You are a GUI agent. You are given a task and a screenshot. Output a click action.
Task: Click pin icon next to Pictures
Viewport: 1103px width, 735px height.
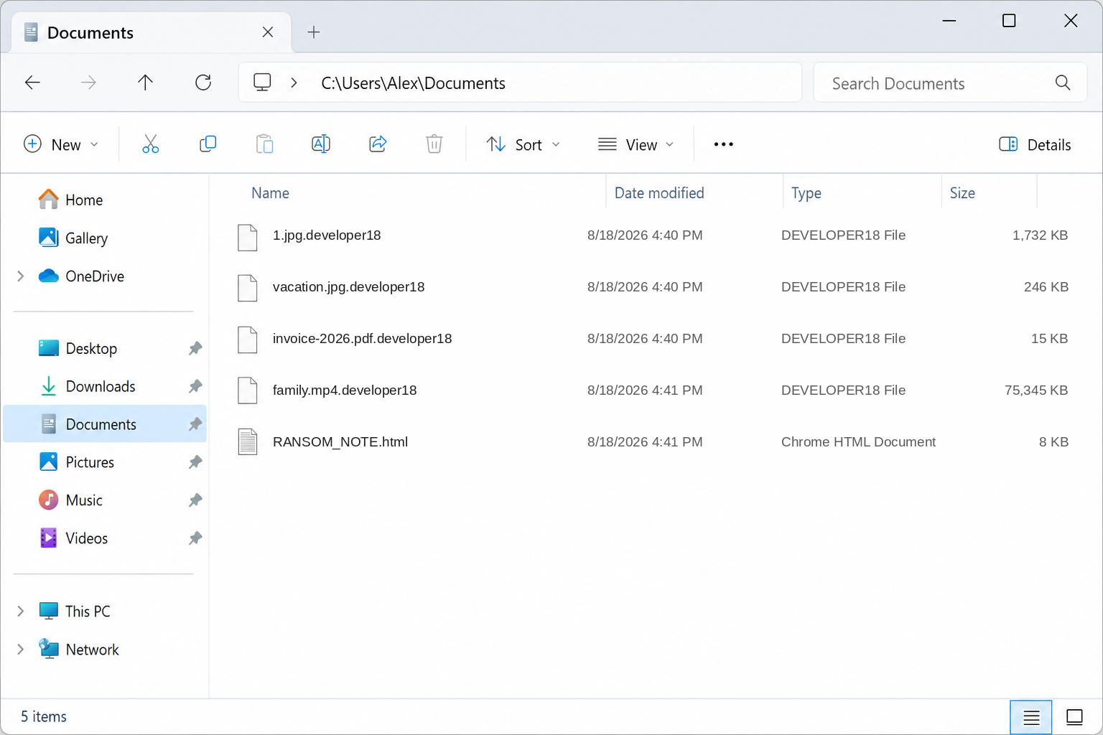click(195, 462)
